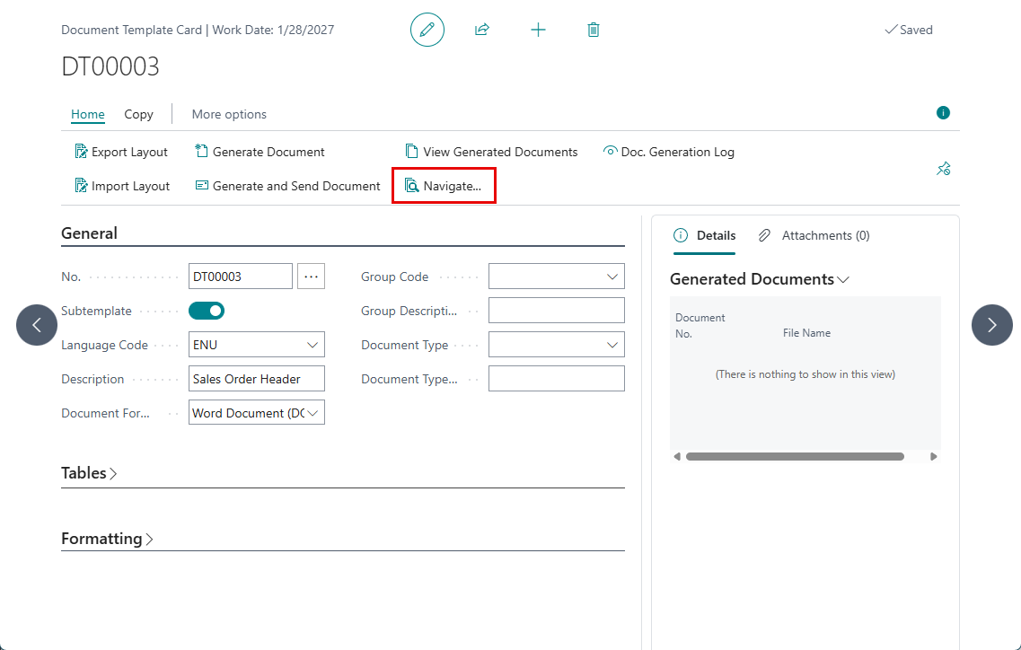This screenshot has width=1021, height=650.
Task: Open the Group Code dropdown
Action: [x=612, y=277]
